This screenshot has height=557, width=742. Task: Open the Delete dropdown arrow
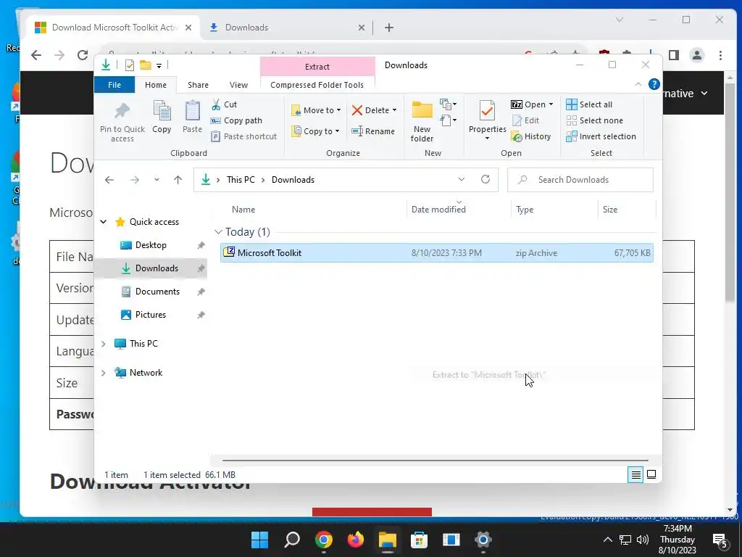[394, 110]
